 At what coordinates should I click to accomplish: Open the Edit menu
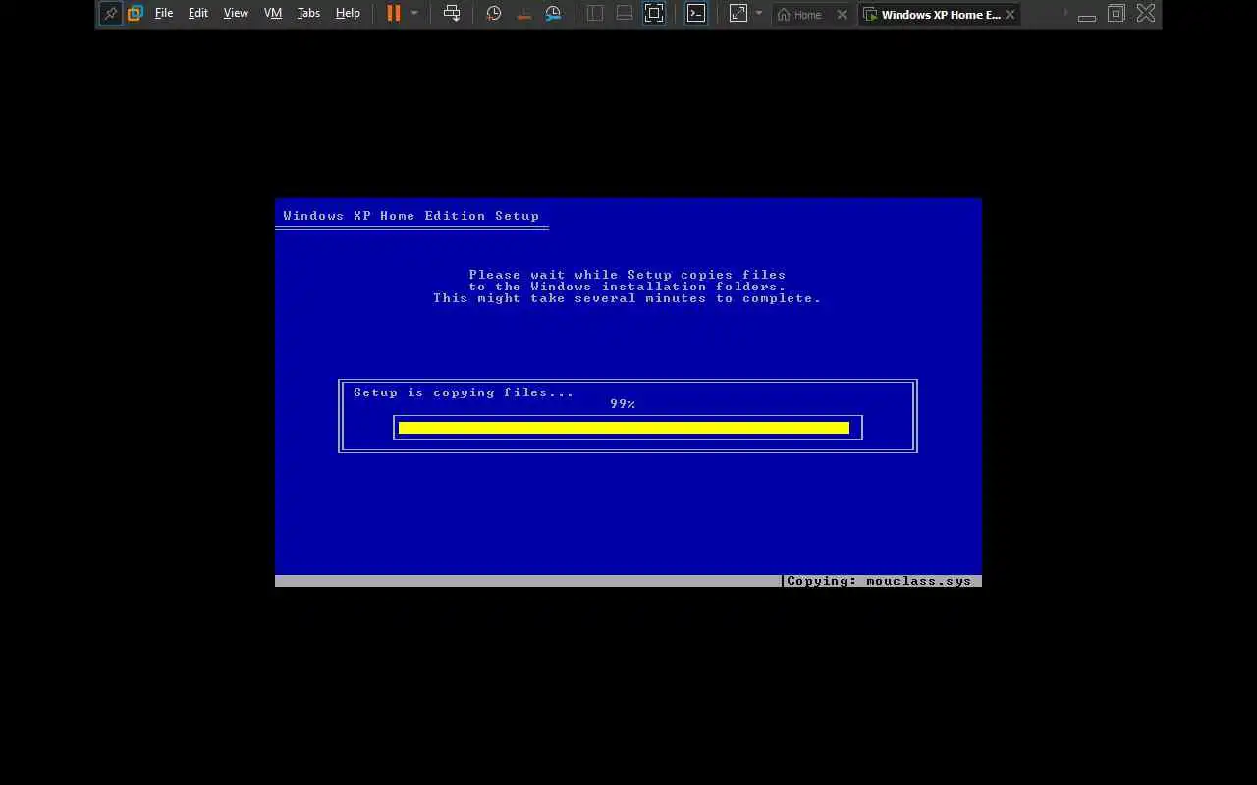coord(198,14)
